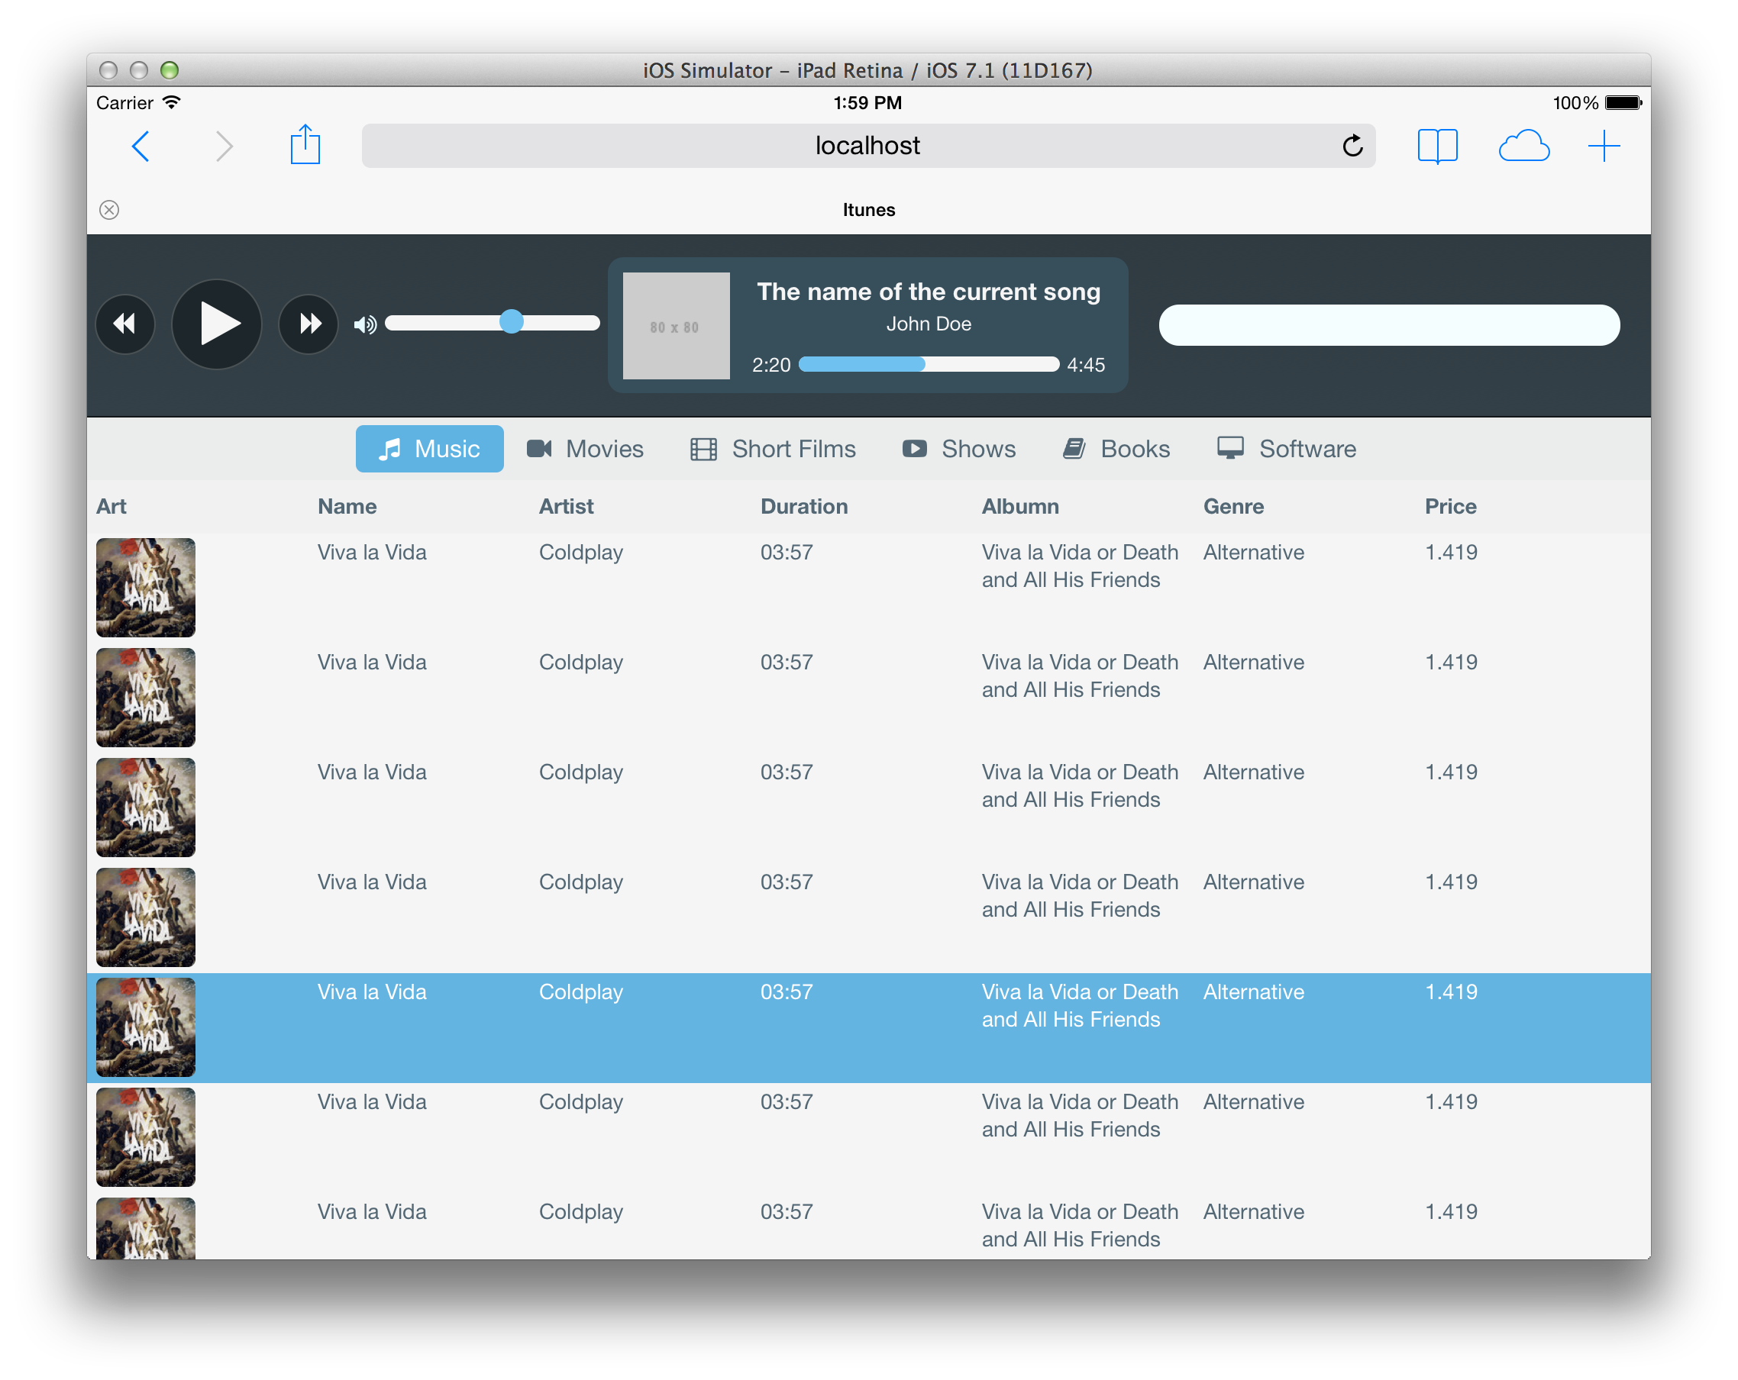Open the Short Films tab

[x=773, y=449]
